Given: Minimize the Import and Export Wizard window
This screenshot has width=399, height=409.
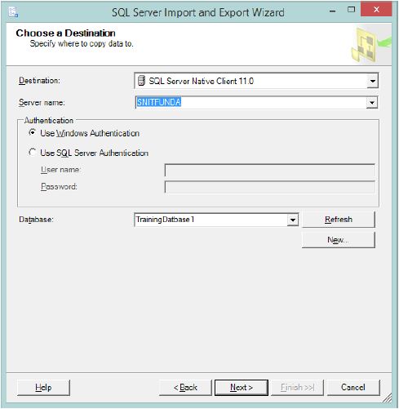Looking at the screenshot, I should 332,11.
